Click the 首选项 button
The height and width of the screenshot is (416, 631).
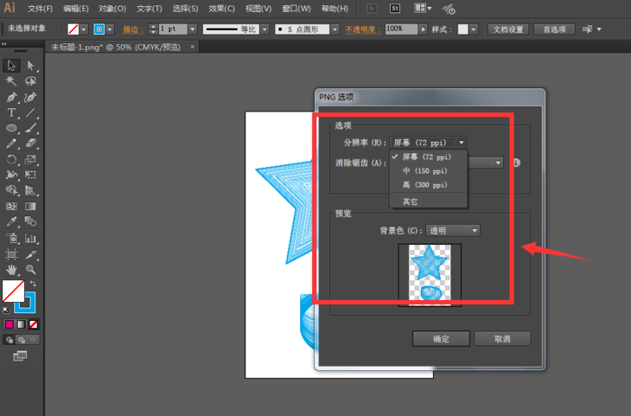[554, 29]
